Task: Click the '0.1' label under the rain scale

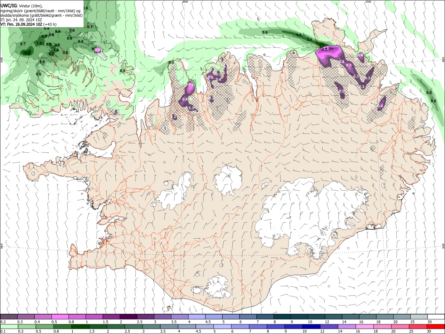Action: click(x=3, y=332)
